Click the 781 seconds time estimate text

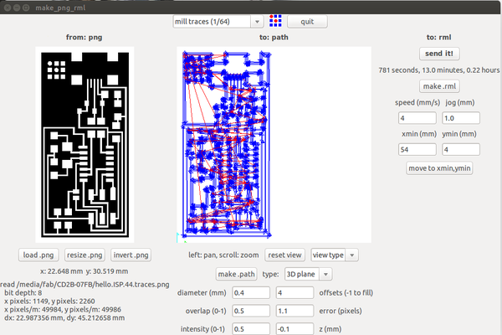click(439, 70)
